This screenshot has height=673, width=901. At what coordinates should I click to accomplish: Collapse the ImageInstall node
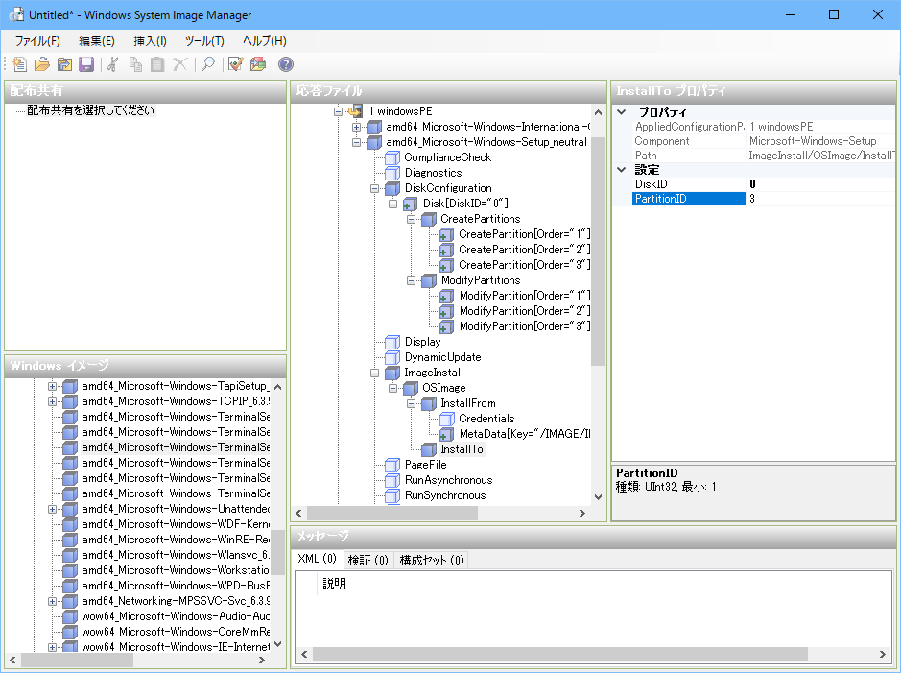tap(374, 373)
